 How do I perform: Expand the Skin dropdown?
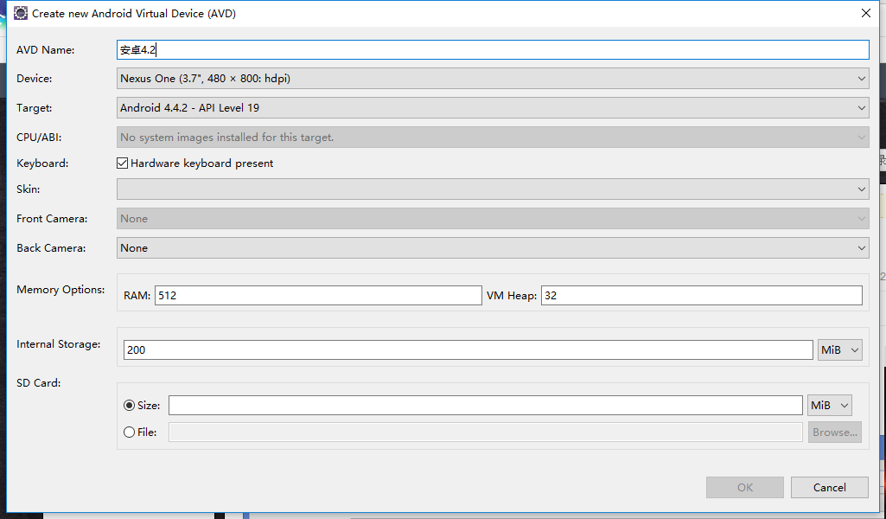pos(493,189)
